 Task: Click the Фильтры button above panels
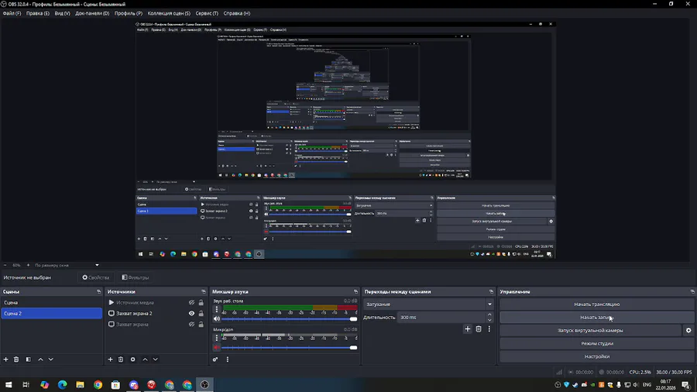(135, 277)
